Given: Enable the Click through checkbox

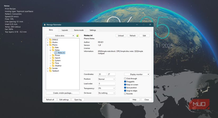Looking at the screenshot, I should click(125, 79).
